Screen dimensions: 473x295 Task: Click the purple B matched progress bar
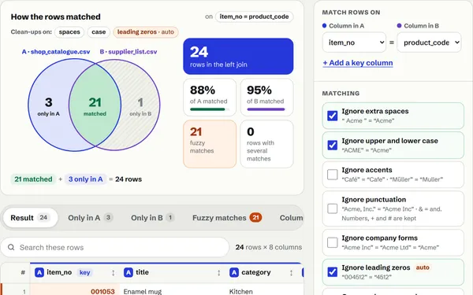click(266, 109)
